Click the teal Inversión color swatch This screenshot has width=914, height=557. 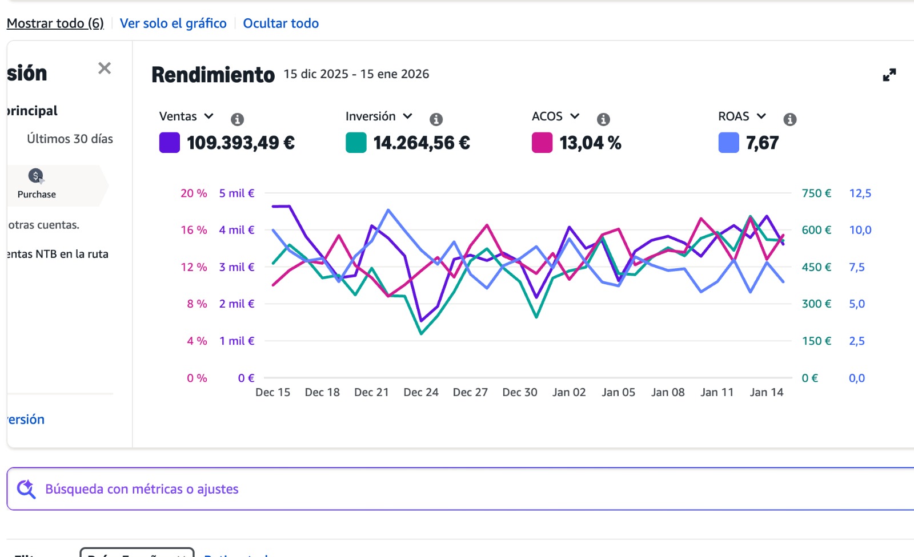point(356,143)
